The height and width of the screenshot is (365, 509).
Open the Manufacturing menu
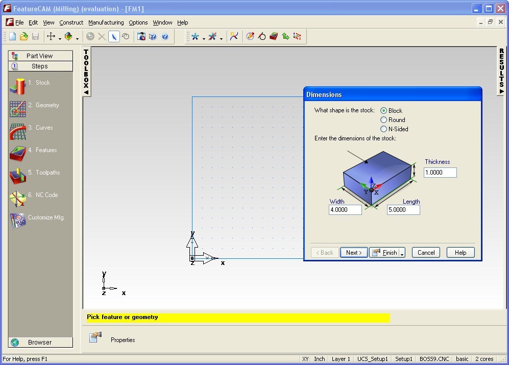pyautogui.click(x=106, y=22)
